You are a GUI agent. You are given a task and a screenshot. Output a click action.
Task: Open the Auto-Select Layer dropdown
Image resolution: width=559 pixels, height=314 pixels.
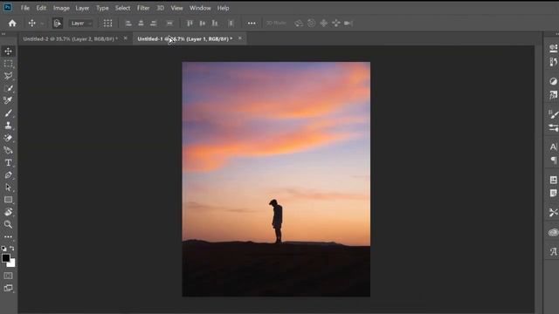click(81, 24)
